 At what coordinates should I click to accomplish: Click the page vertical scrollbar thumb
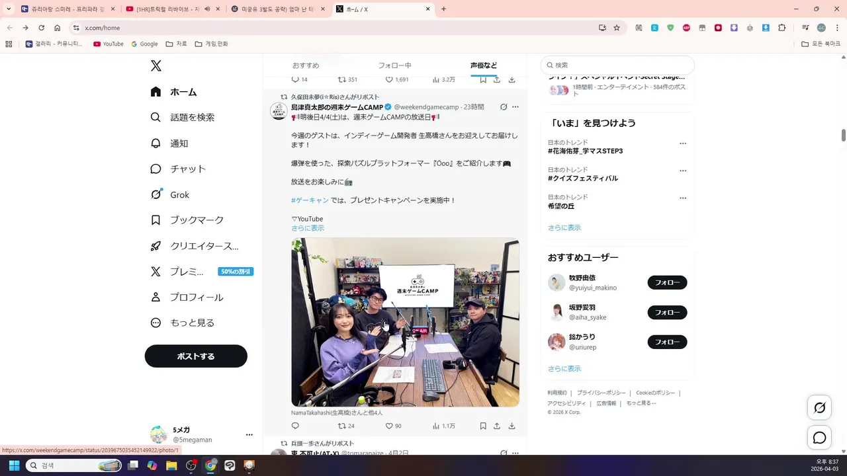(x=844, y=135)
